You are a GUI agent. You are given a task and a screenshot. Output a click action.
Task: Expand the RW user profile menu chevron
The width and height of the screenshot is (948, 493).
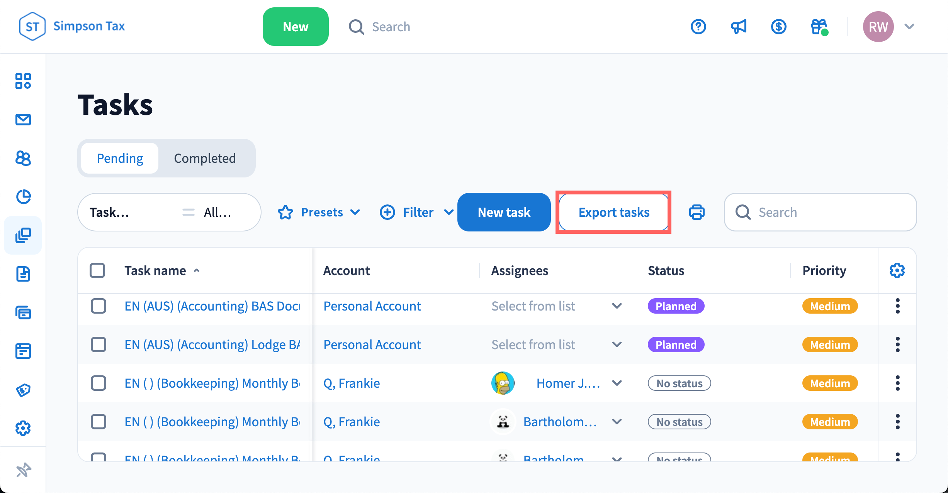tap(909, 27)
